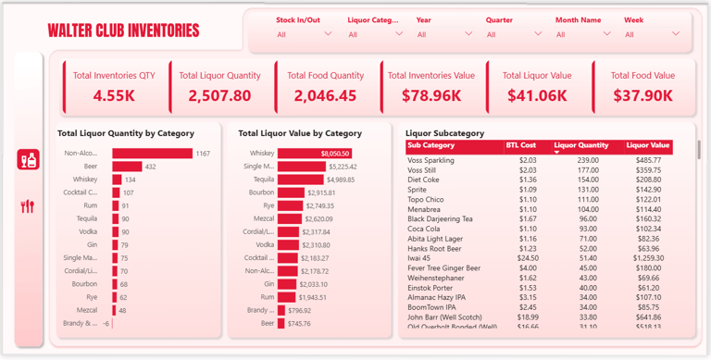Select the Mezcal quantity bar 48
The image size is (711, 360).
point(114,311)
